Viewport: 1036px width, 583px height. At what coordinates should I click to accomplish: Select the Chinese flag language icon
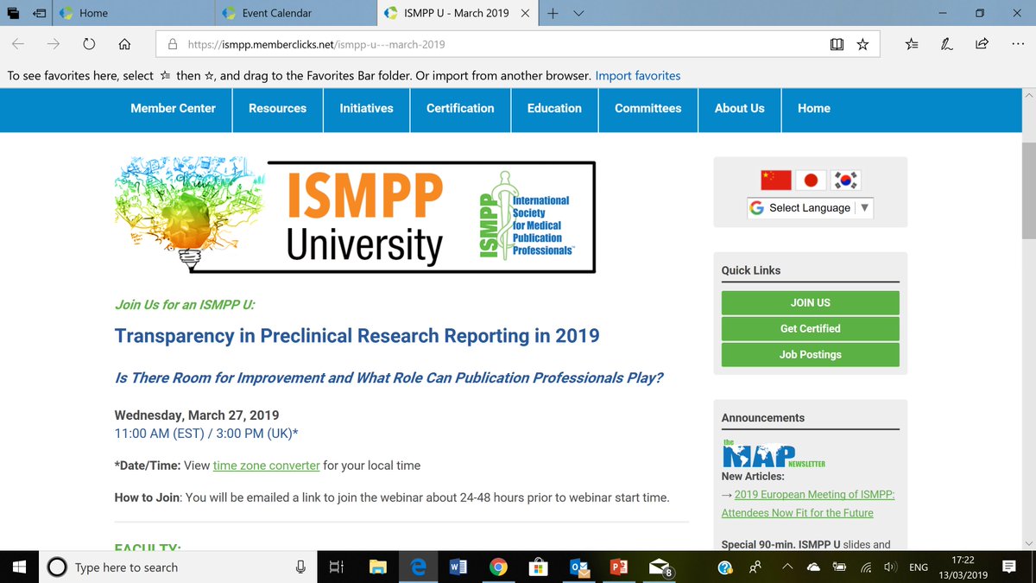[776, 180]
